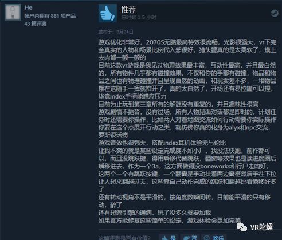Click first review line mentioning 2070S
Screen dimensions: 282x240
(x=187, y=42)
